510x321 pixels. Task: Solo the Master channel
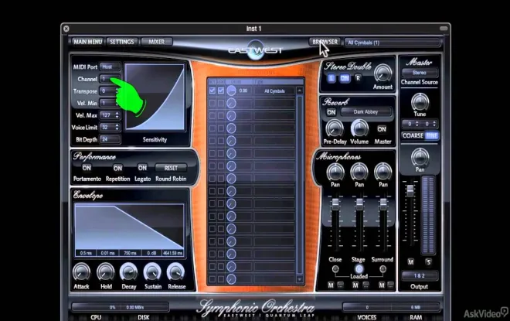point(429,262)
